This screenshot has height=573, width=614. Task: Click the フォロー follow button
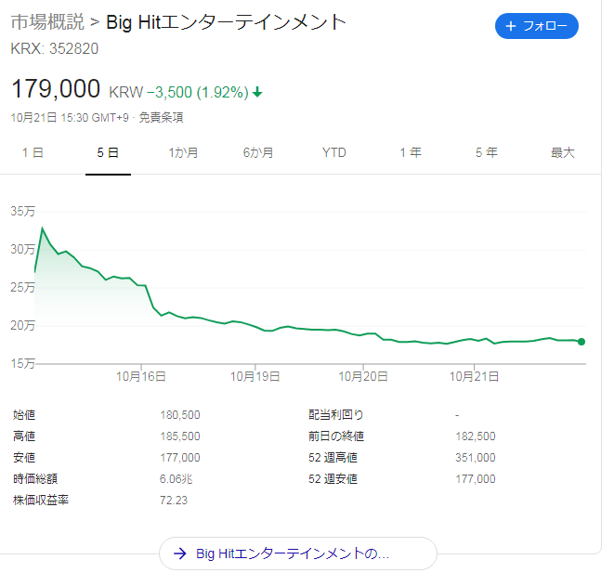tap(537, 26)
